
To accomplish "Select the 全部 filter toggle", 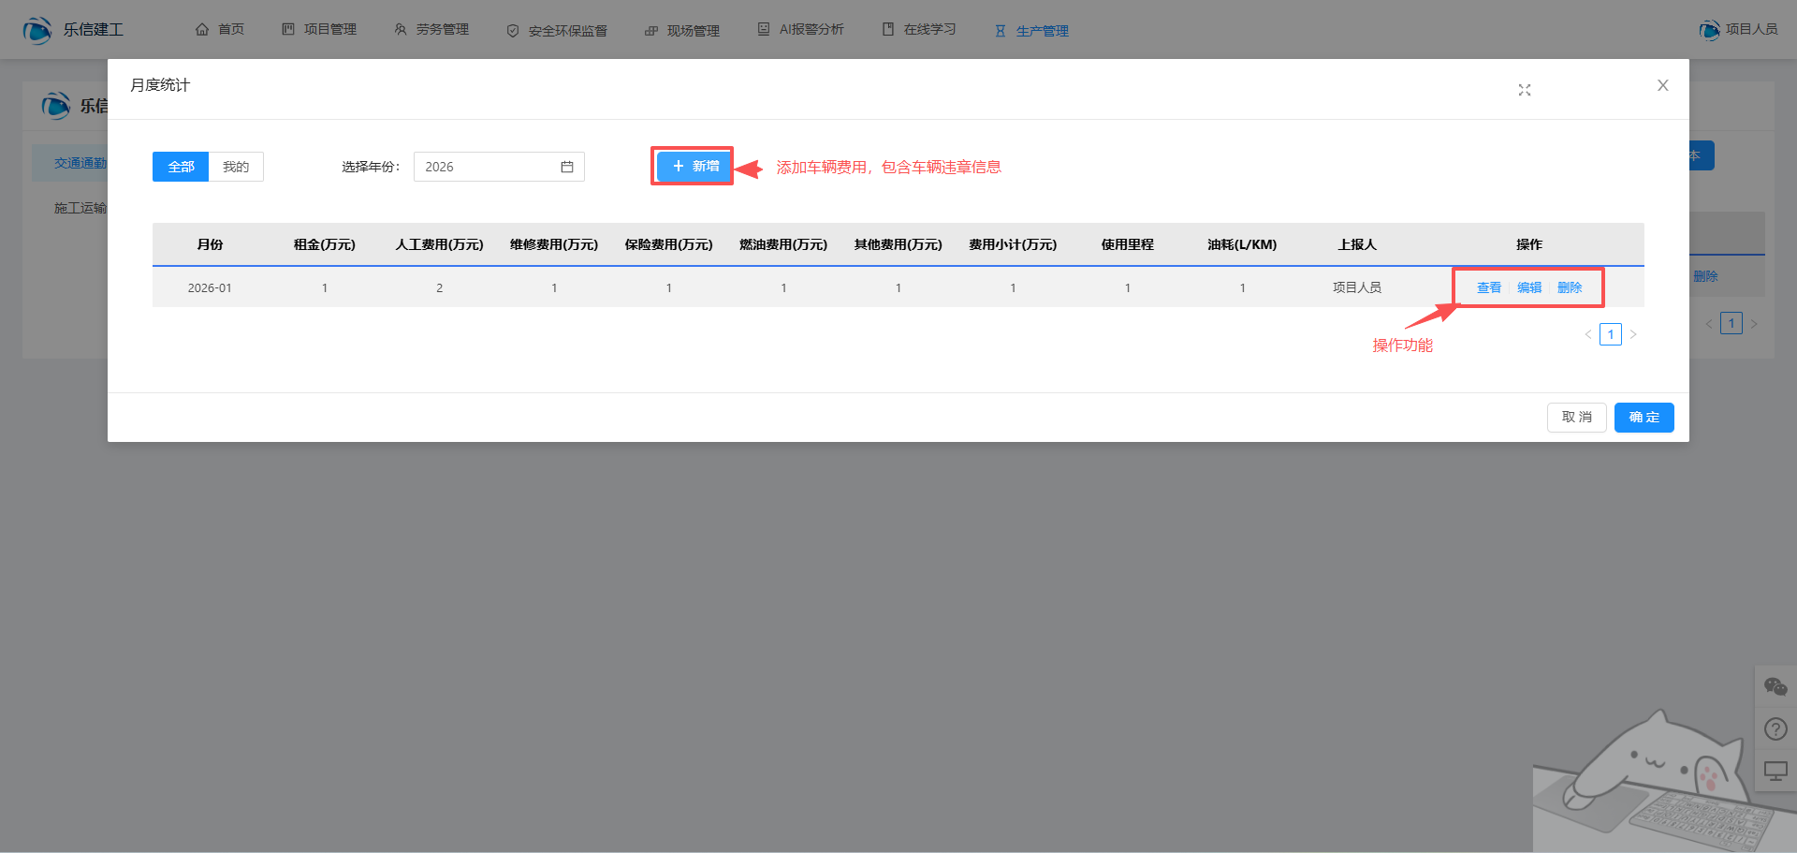I will [x=181, y=167].
